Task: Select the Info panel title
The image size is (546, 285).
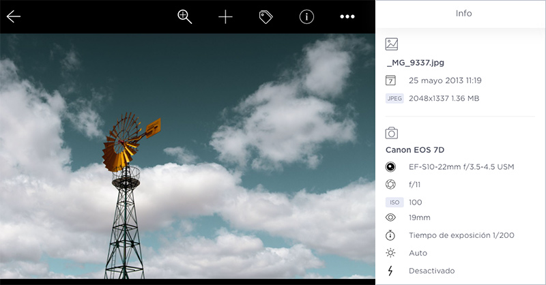Action: 463,13
